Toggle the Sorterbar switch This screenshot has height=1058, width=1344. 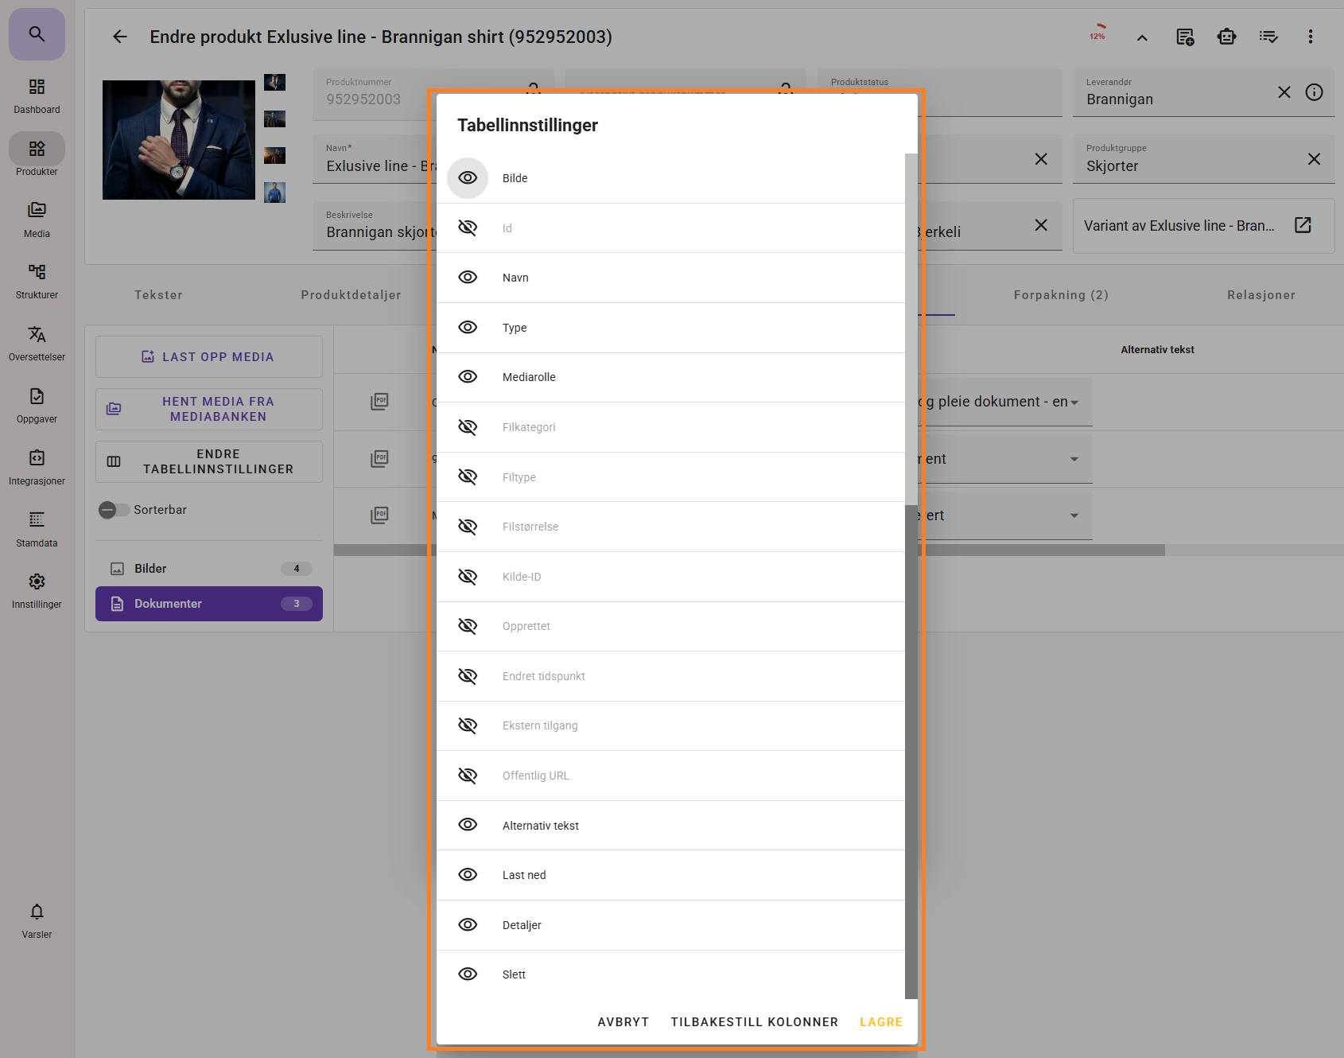[x=115, y=510]
